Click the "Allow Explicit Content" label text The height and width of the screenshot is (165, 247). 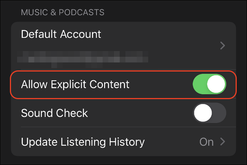pos(75,84)
